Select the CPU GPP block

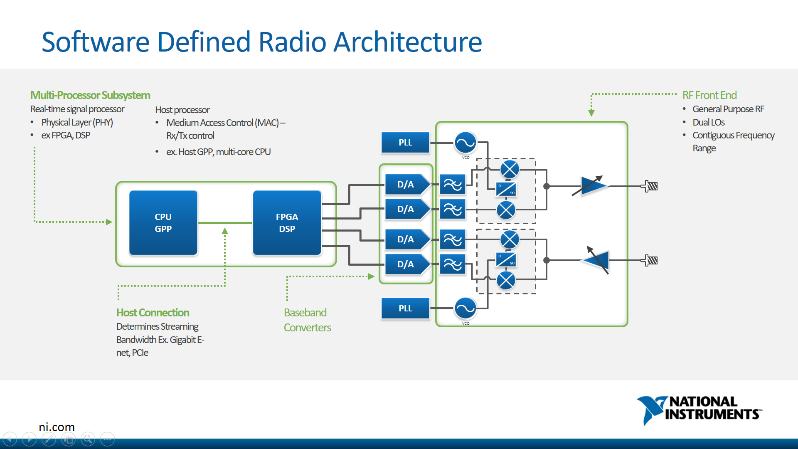[x=163, y=223]
